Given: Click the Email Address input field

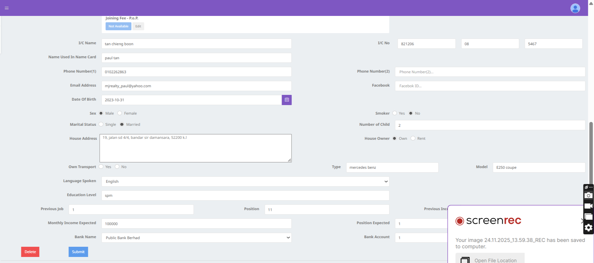Looking at the screenshot, I should point(196,86).
